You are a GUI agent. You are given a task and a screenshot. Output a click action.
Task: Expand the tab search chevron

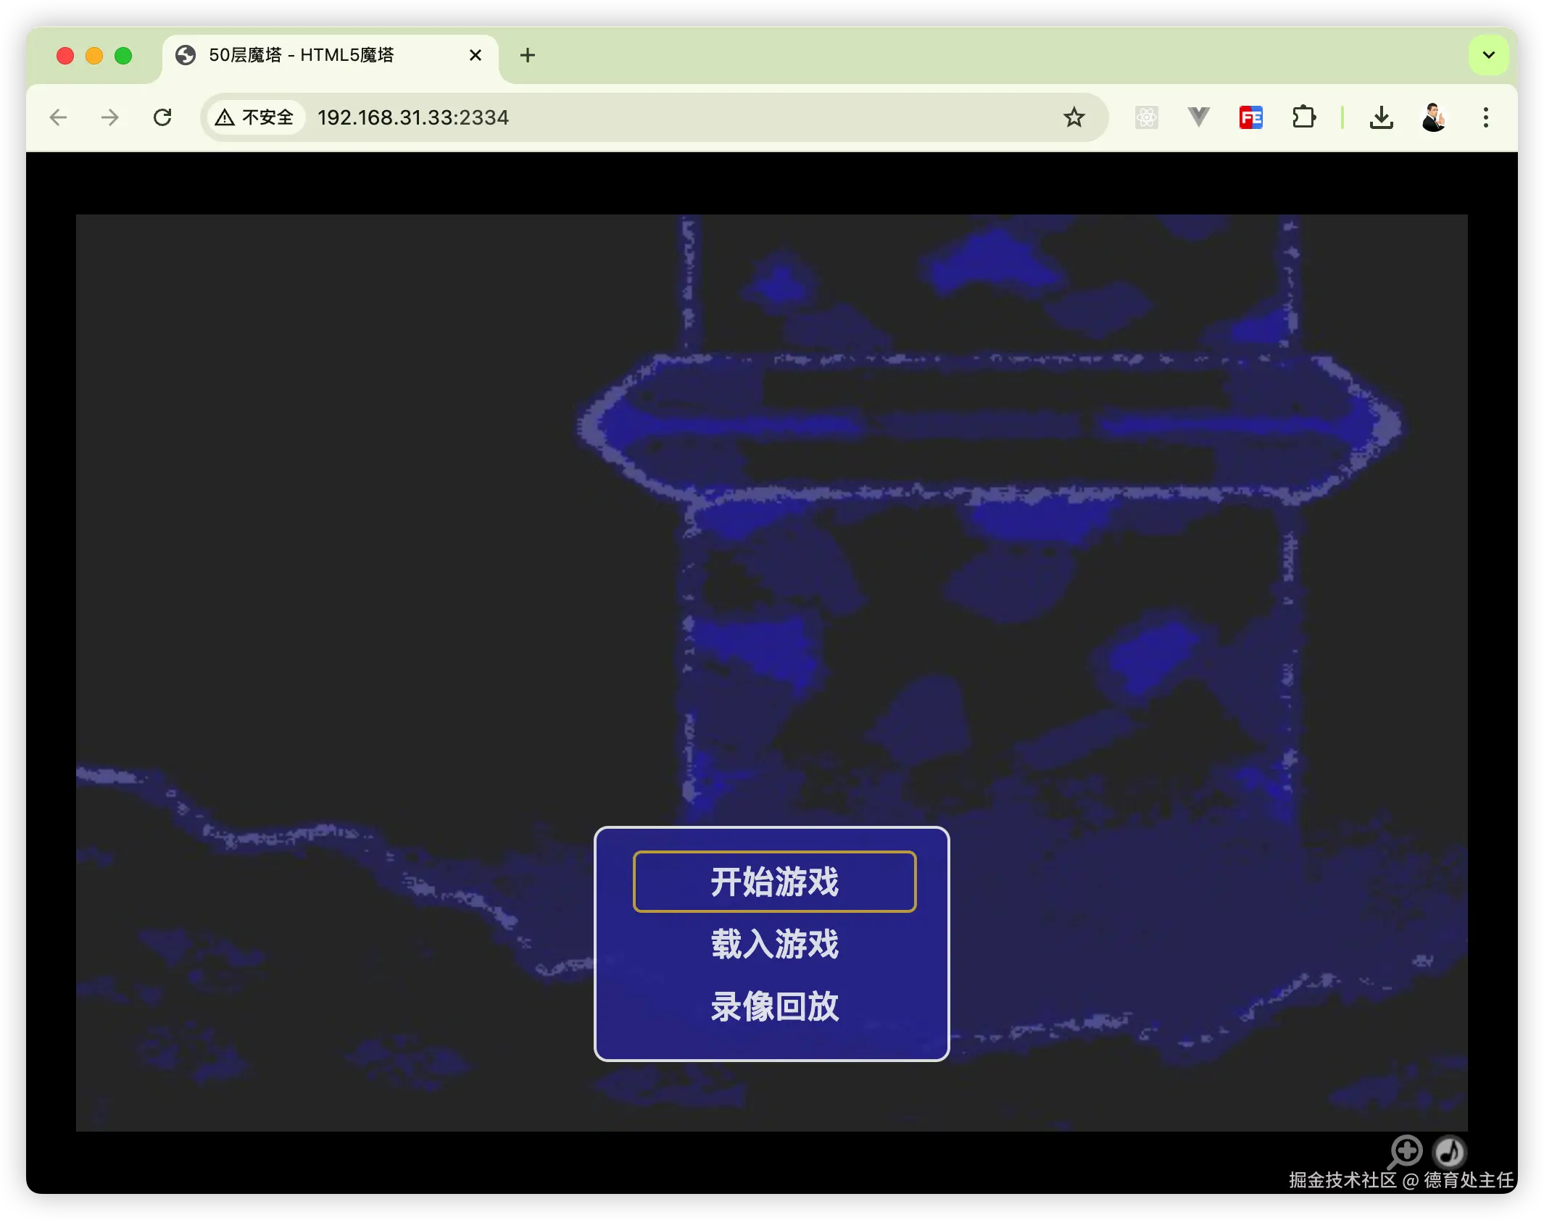(x=1488, y=55)
